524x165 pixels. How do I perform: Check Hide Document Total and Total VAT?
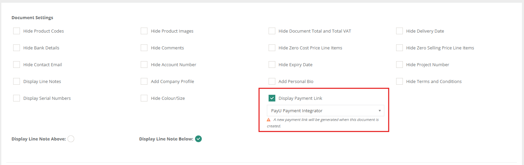(x=272, y=31)
